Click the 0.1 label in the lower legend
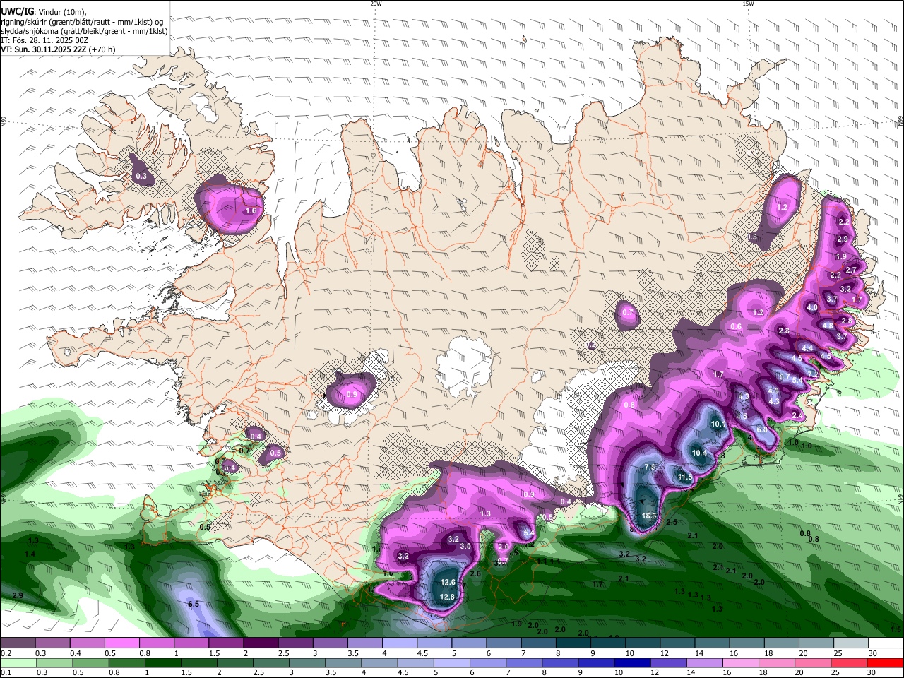The image size is (904, 678). (x=6, y=672)
